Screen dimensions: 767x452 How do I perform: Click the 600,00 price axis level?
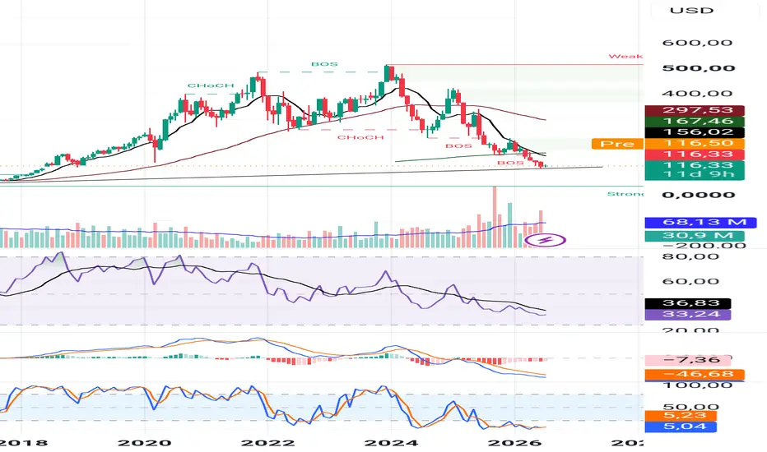click(697, 43)
